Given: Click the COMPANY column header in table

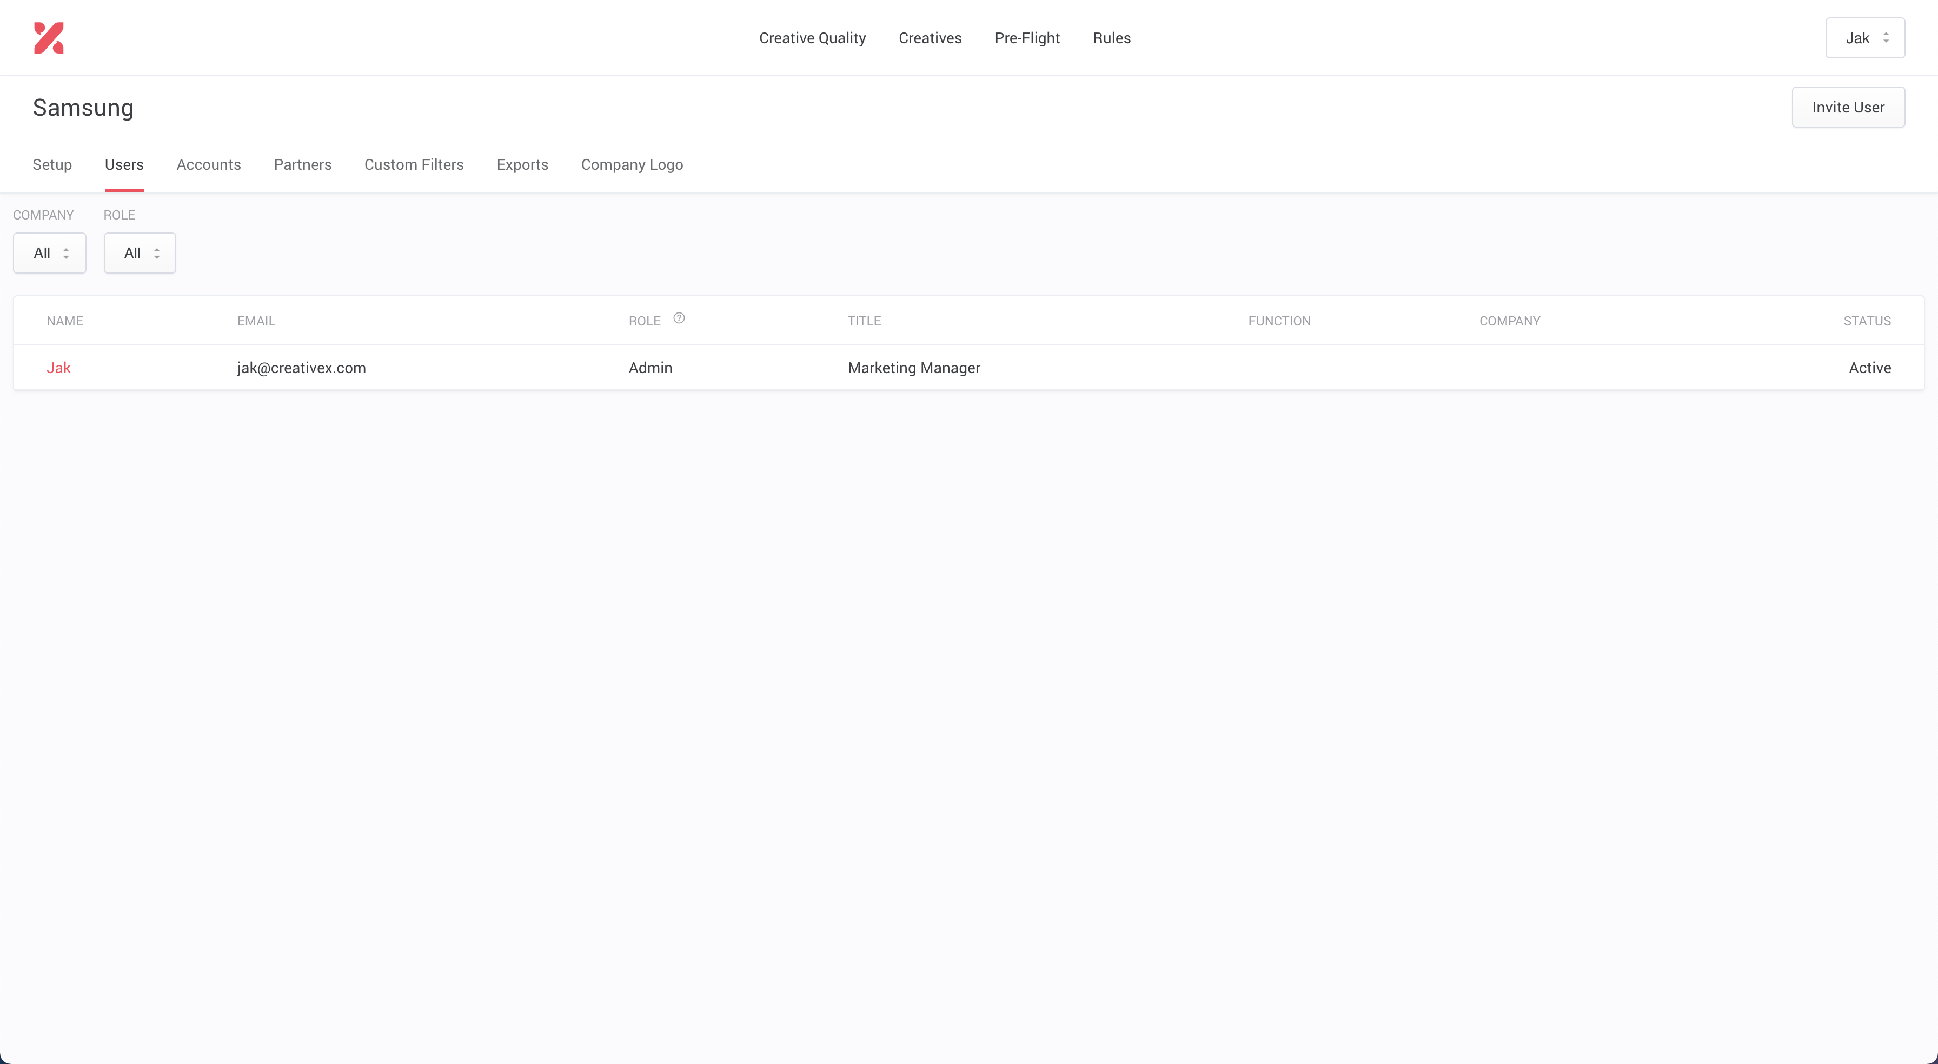Looking at the screenshot, I should tap(1509, 321).
